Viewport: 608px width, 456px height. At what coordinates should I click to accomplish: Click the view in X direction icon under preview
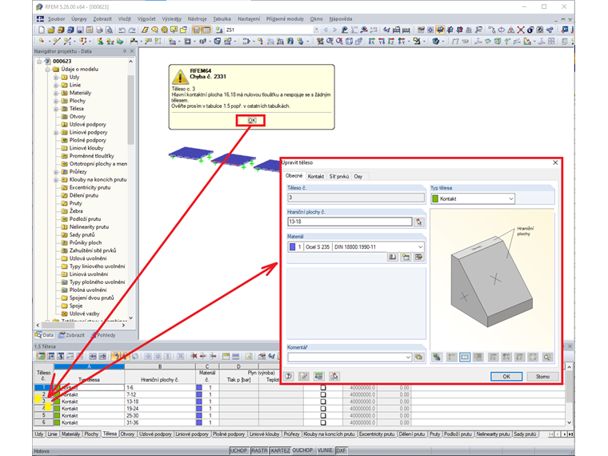coord(494,357)
